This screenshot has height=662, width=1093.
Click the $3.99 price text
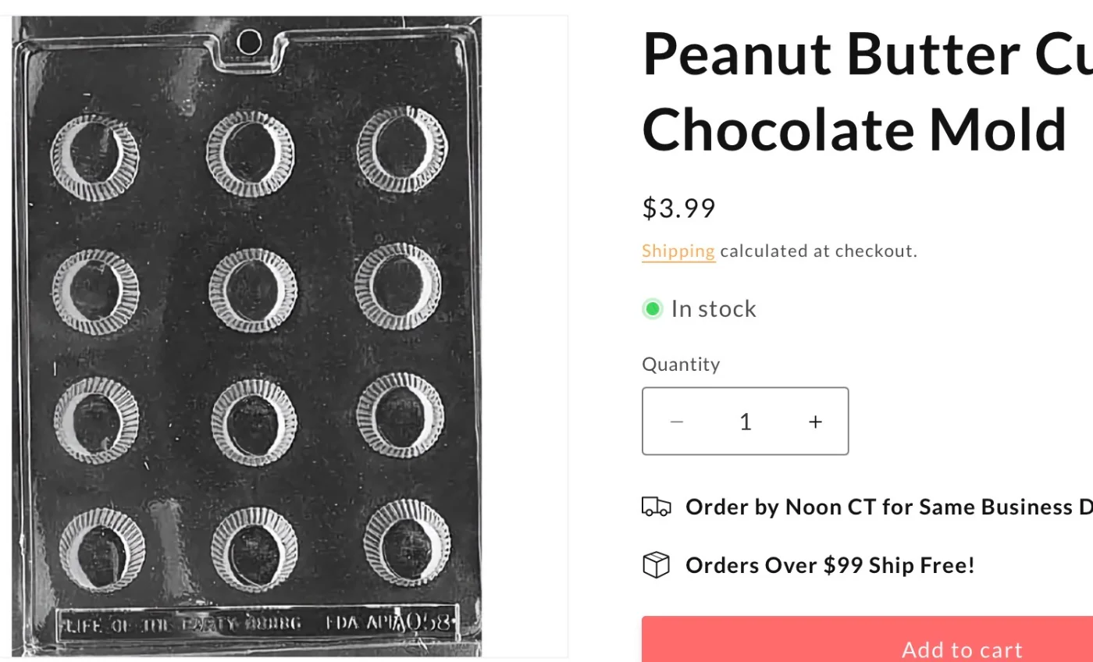click(678, 208)
